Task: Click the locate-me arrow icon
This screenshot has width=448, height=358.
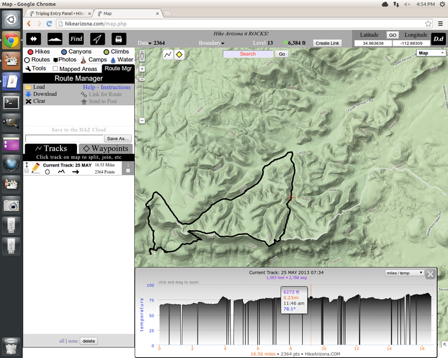Action: (97, 39)
